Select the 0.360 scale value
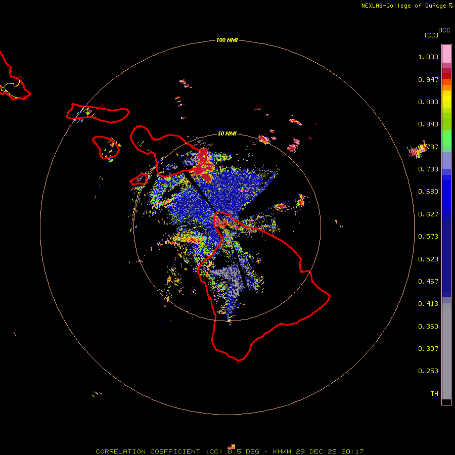 point(428,327)
